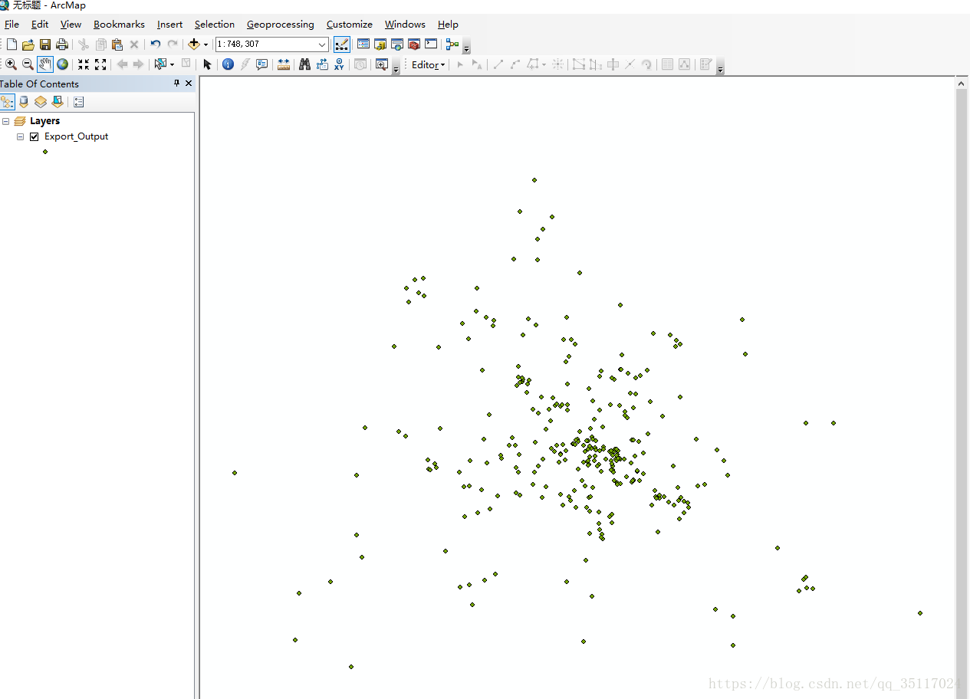Undo the last action

156,44
